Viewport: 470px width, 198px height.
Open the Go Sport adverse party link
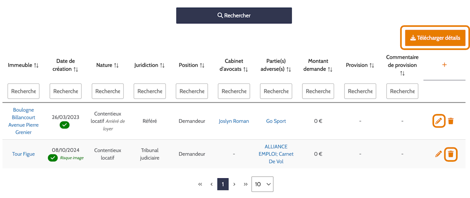(276, 121)
